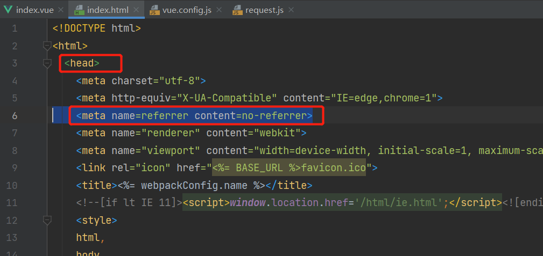The height and width of the screenshot is (256, 543).
Task: Click the "X-UA-Compatible" value
Action: [227, 98]
